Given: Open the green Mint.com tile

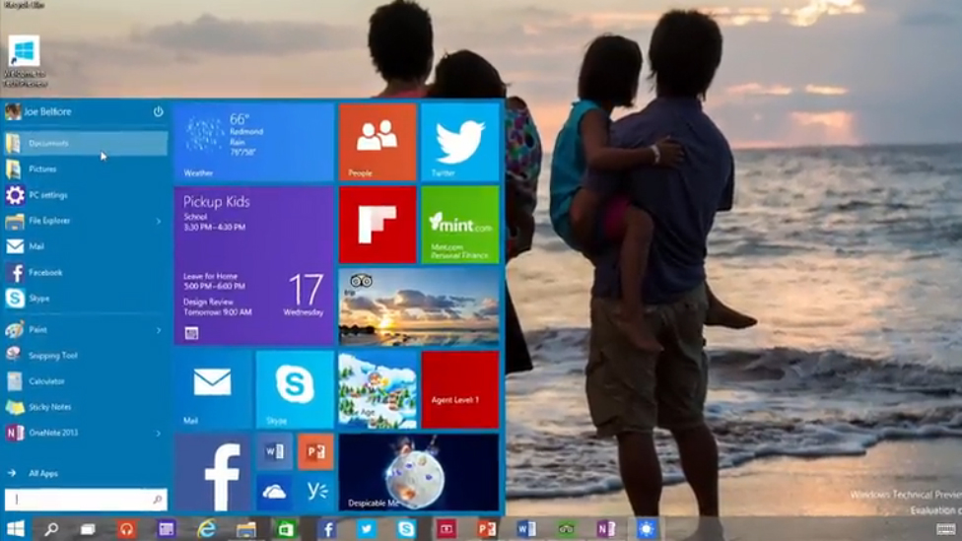Looking at the screenshot, I should pos(460,225).
